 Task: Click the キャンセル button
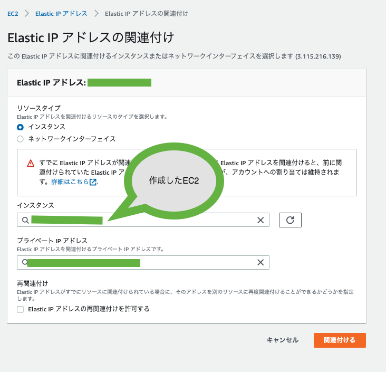point(283,340)
